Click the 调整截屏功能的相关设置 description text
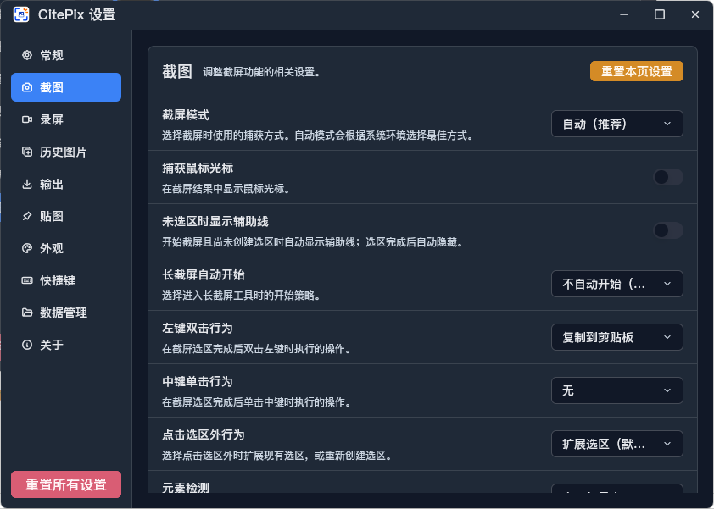The height and width of the screenshot is (509, 714). pos(261,72)
